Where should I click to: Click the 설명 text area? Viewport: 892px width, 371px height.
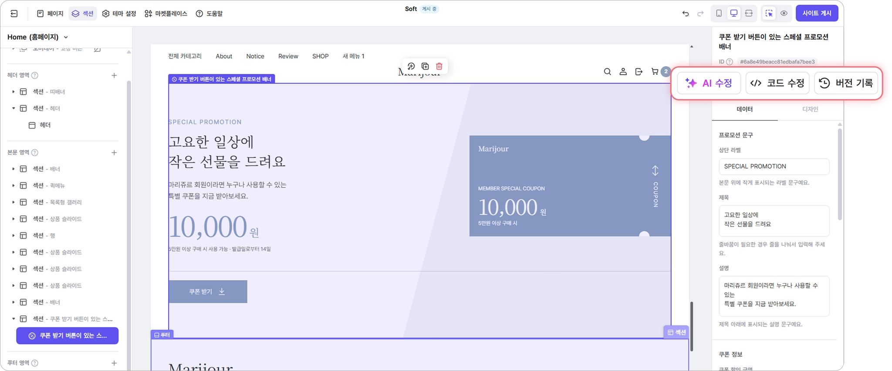point(774,296)
